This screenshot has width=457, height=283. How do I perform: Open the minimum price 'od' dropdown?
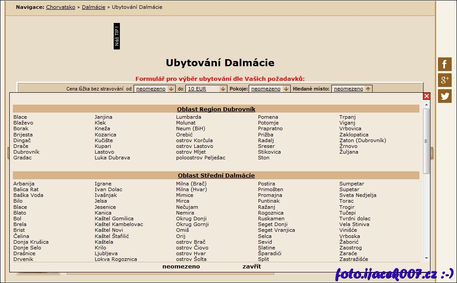point(154,89)
